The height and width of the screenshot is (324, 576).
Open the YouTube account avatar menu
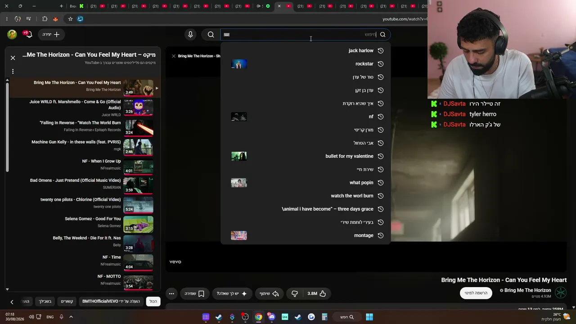pos(12,34)
